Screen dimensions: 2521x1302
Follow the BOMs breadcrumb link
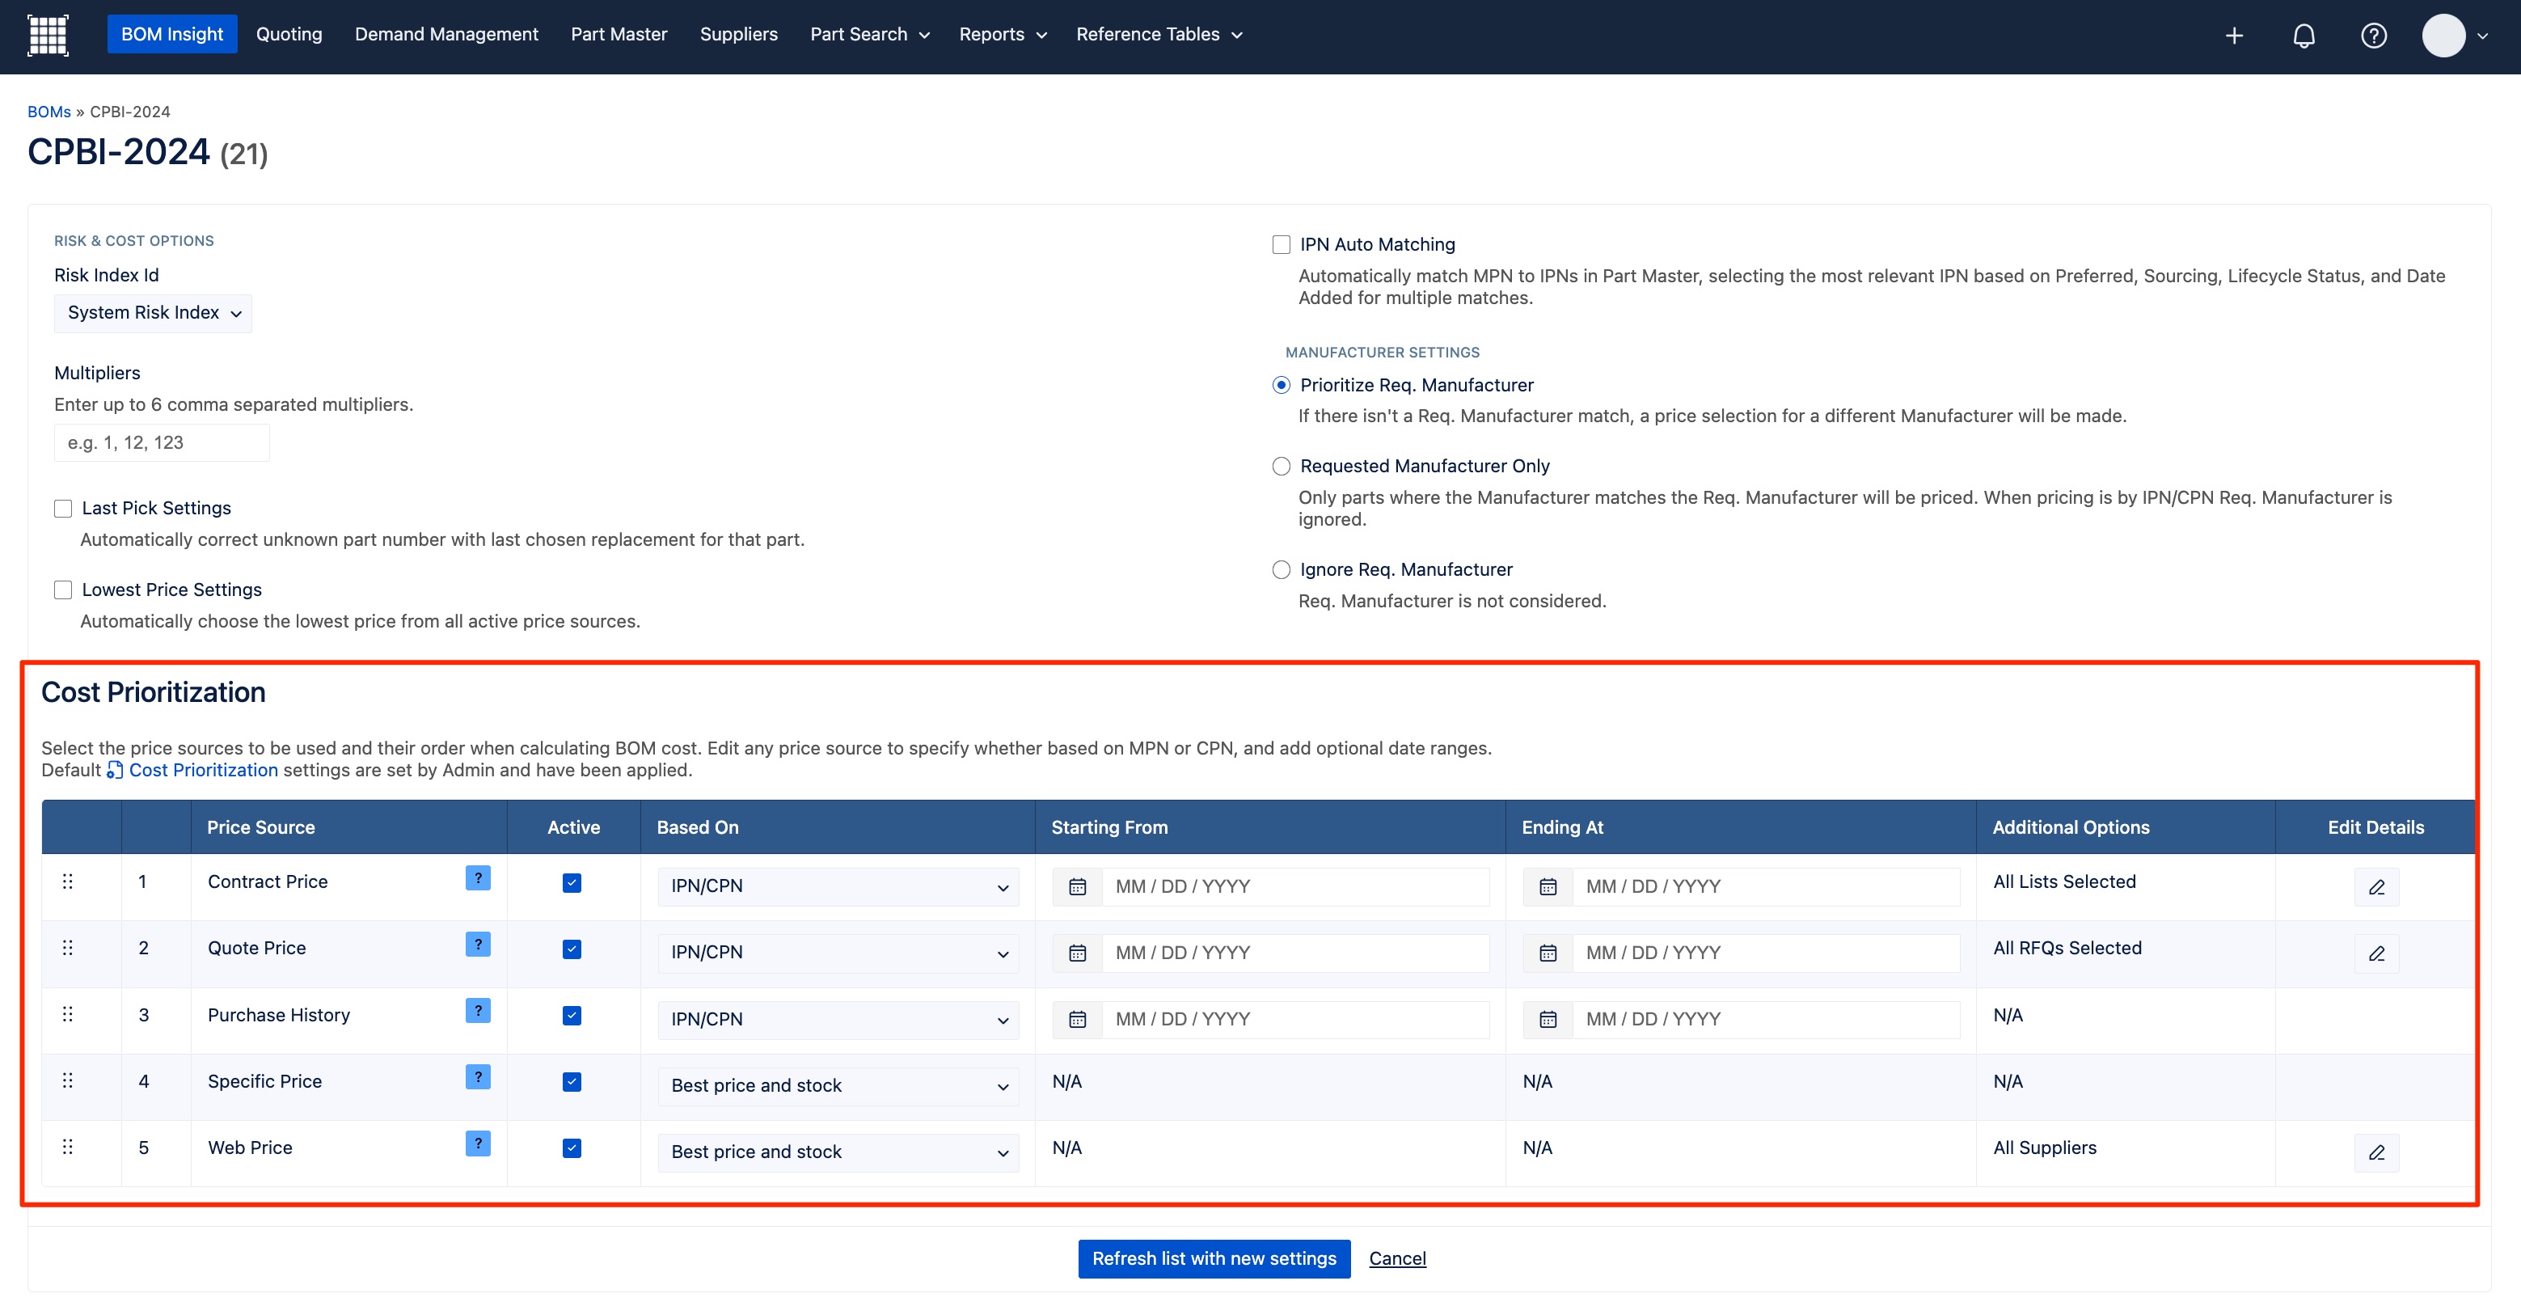[x=49, y=112]
